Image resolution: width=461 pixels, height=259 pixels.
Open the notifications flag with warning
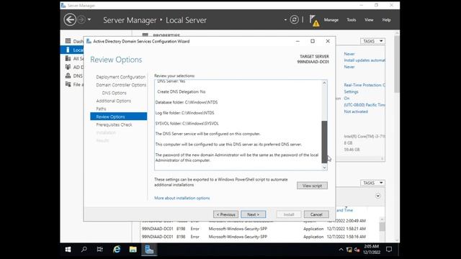click(x=314, y=21)
